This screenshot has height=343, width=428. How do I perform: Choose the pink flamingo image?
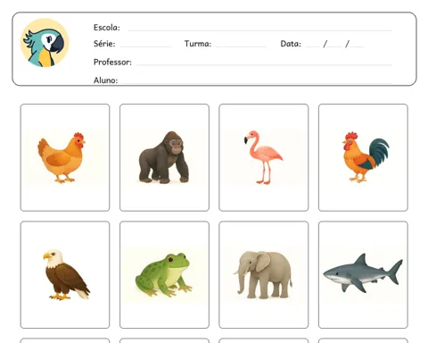pyautogui.click(x=264, y=157)
